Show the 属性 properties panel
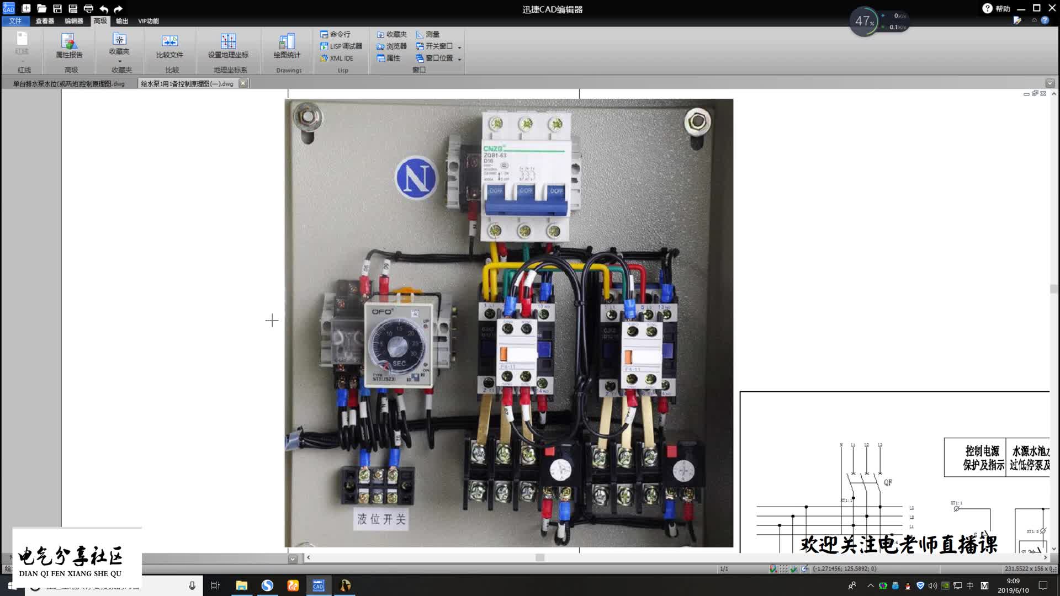The height and width of the screenshot is (596, 1060). [x=388, y=58]
